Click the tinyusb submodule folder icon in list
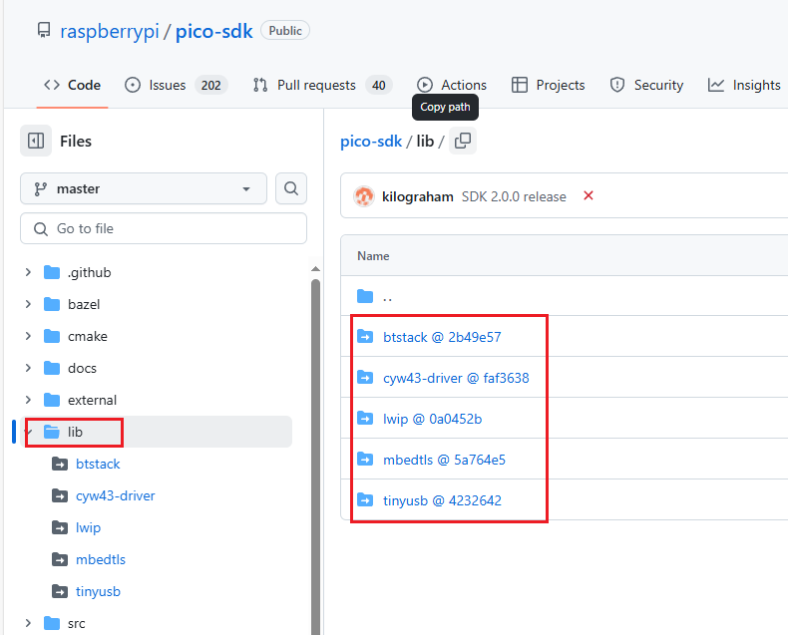 [365, 499]
